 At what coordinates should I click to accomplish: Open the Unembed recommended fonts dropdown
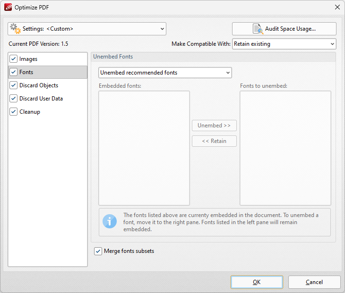pos(165,73)
